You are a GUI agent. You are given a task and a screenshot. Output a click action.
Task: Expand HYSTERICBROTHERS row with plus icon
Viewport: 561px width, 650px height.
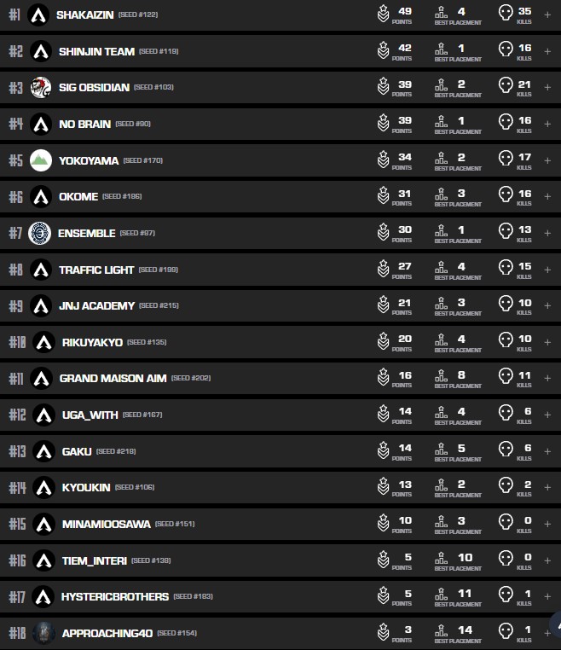point(547,596)
